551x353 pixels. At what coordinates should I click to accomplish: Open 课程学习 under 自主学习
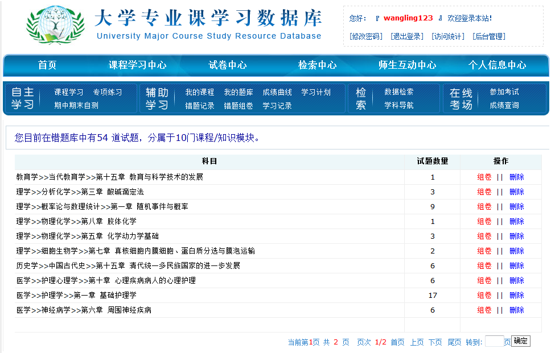[68, 92]
